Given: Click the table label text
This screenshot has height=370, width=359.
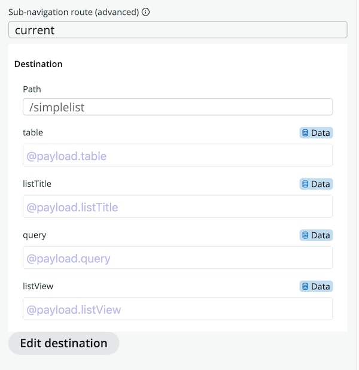Looking at the screenshot, I should click(x=33, y=132).
